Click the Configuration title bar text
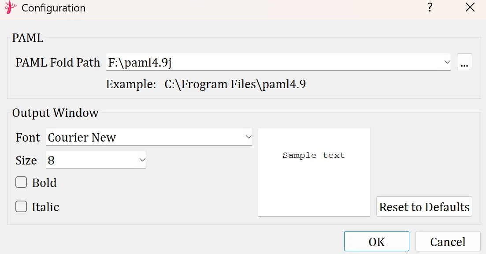The image size is (486, 254). coord(53,8)
